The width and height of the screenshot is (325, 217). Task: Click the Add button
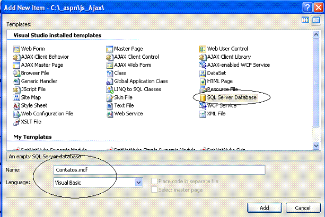263,207
